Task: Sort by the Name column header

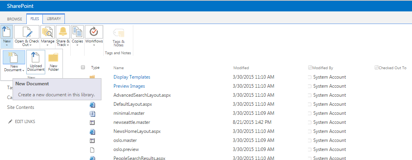Action: [x=118, y=68]
